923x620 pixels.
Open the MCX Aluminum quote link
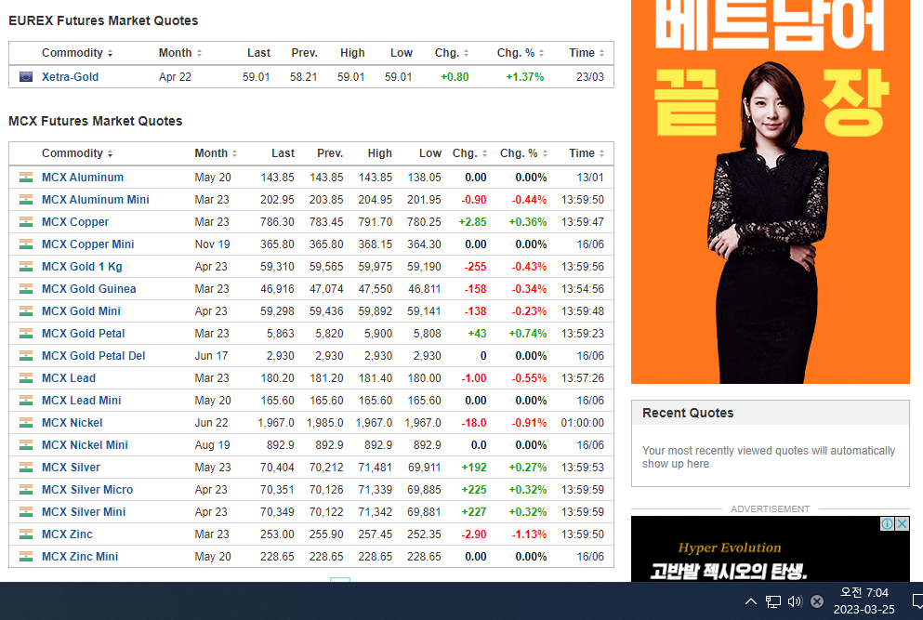[83, 178]
